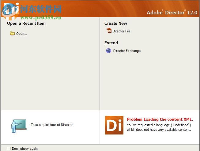Click the Director File Di icon
The width and height of the screenshot is (200, 151).
[x=109, y=31]
